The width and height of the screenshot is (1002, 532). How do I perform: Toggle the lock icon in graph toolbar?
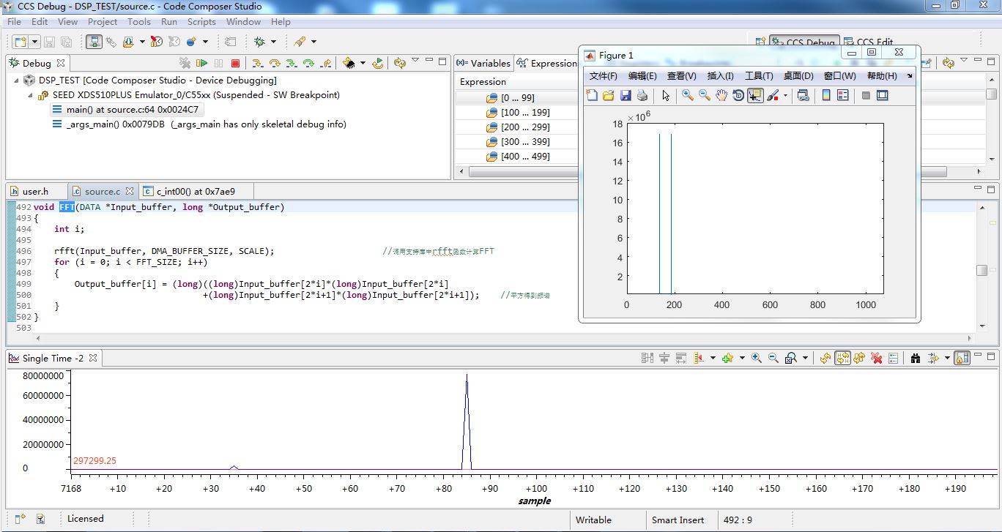[x=962, y=358]
